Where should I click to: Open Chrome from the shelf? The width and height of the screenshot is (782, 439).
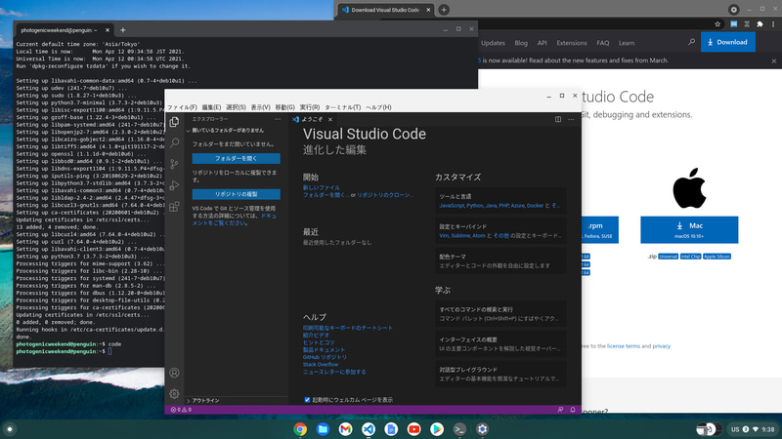click(300, 429)
